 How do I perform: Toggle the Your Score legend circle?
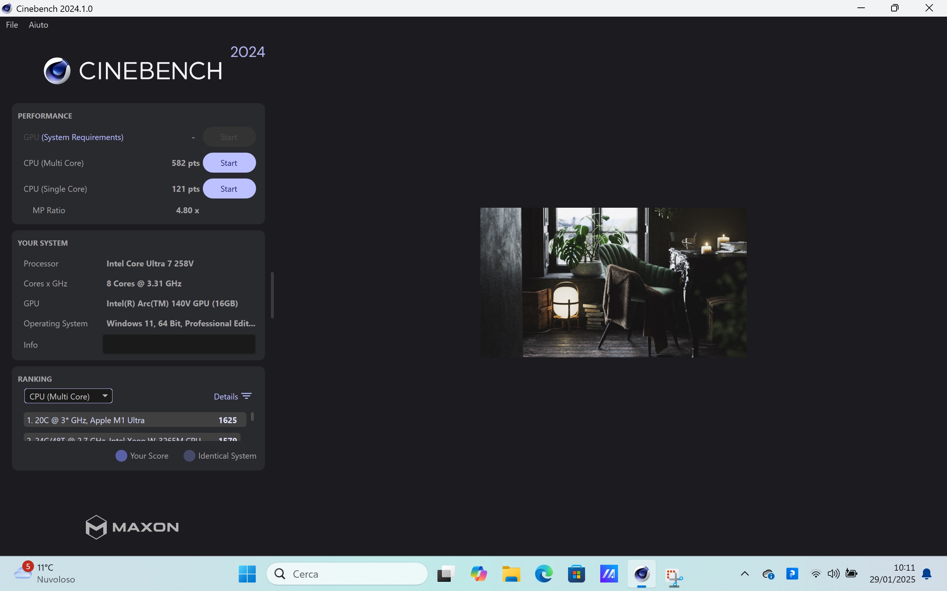(121, 456)
